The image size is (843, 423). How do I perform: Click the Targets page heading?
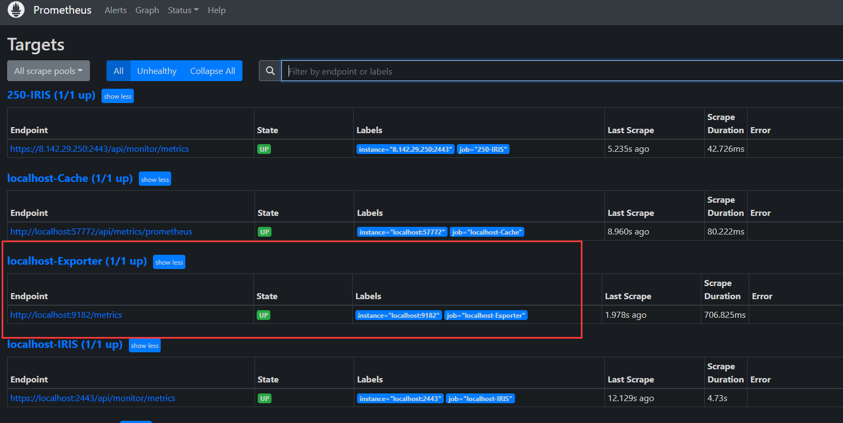[x=36, y=45]
